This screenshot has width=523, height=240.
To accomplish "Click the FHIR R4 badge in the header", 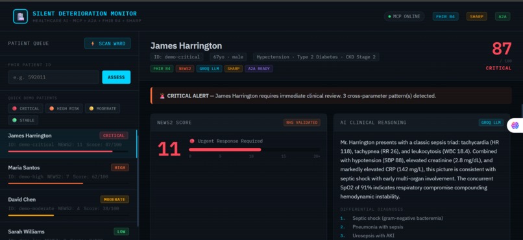I will click(445, 16).
